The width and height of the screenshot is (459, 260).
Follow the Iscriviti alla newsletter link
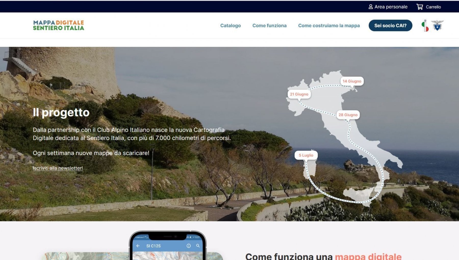pos(58,168)
